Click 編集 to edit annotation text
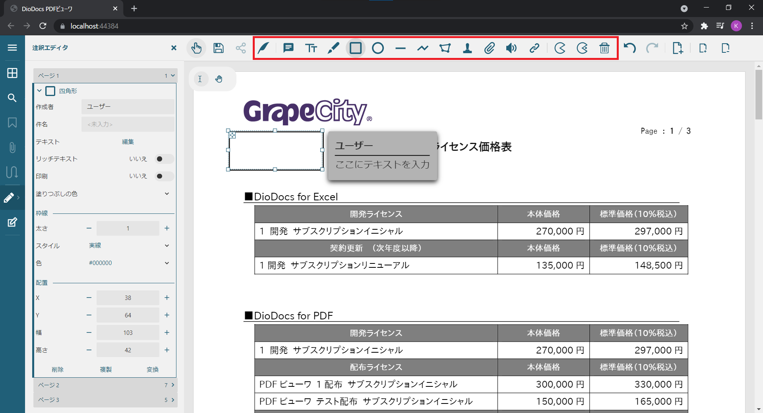This screenshot has width=763, height=413. pyautogui.click(x=128, y=142)
